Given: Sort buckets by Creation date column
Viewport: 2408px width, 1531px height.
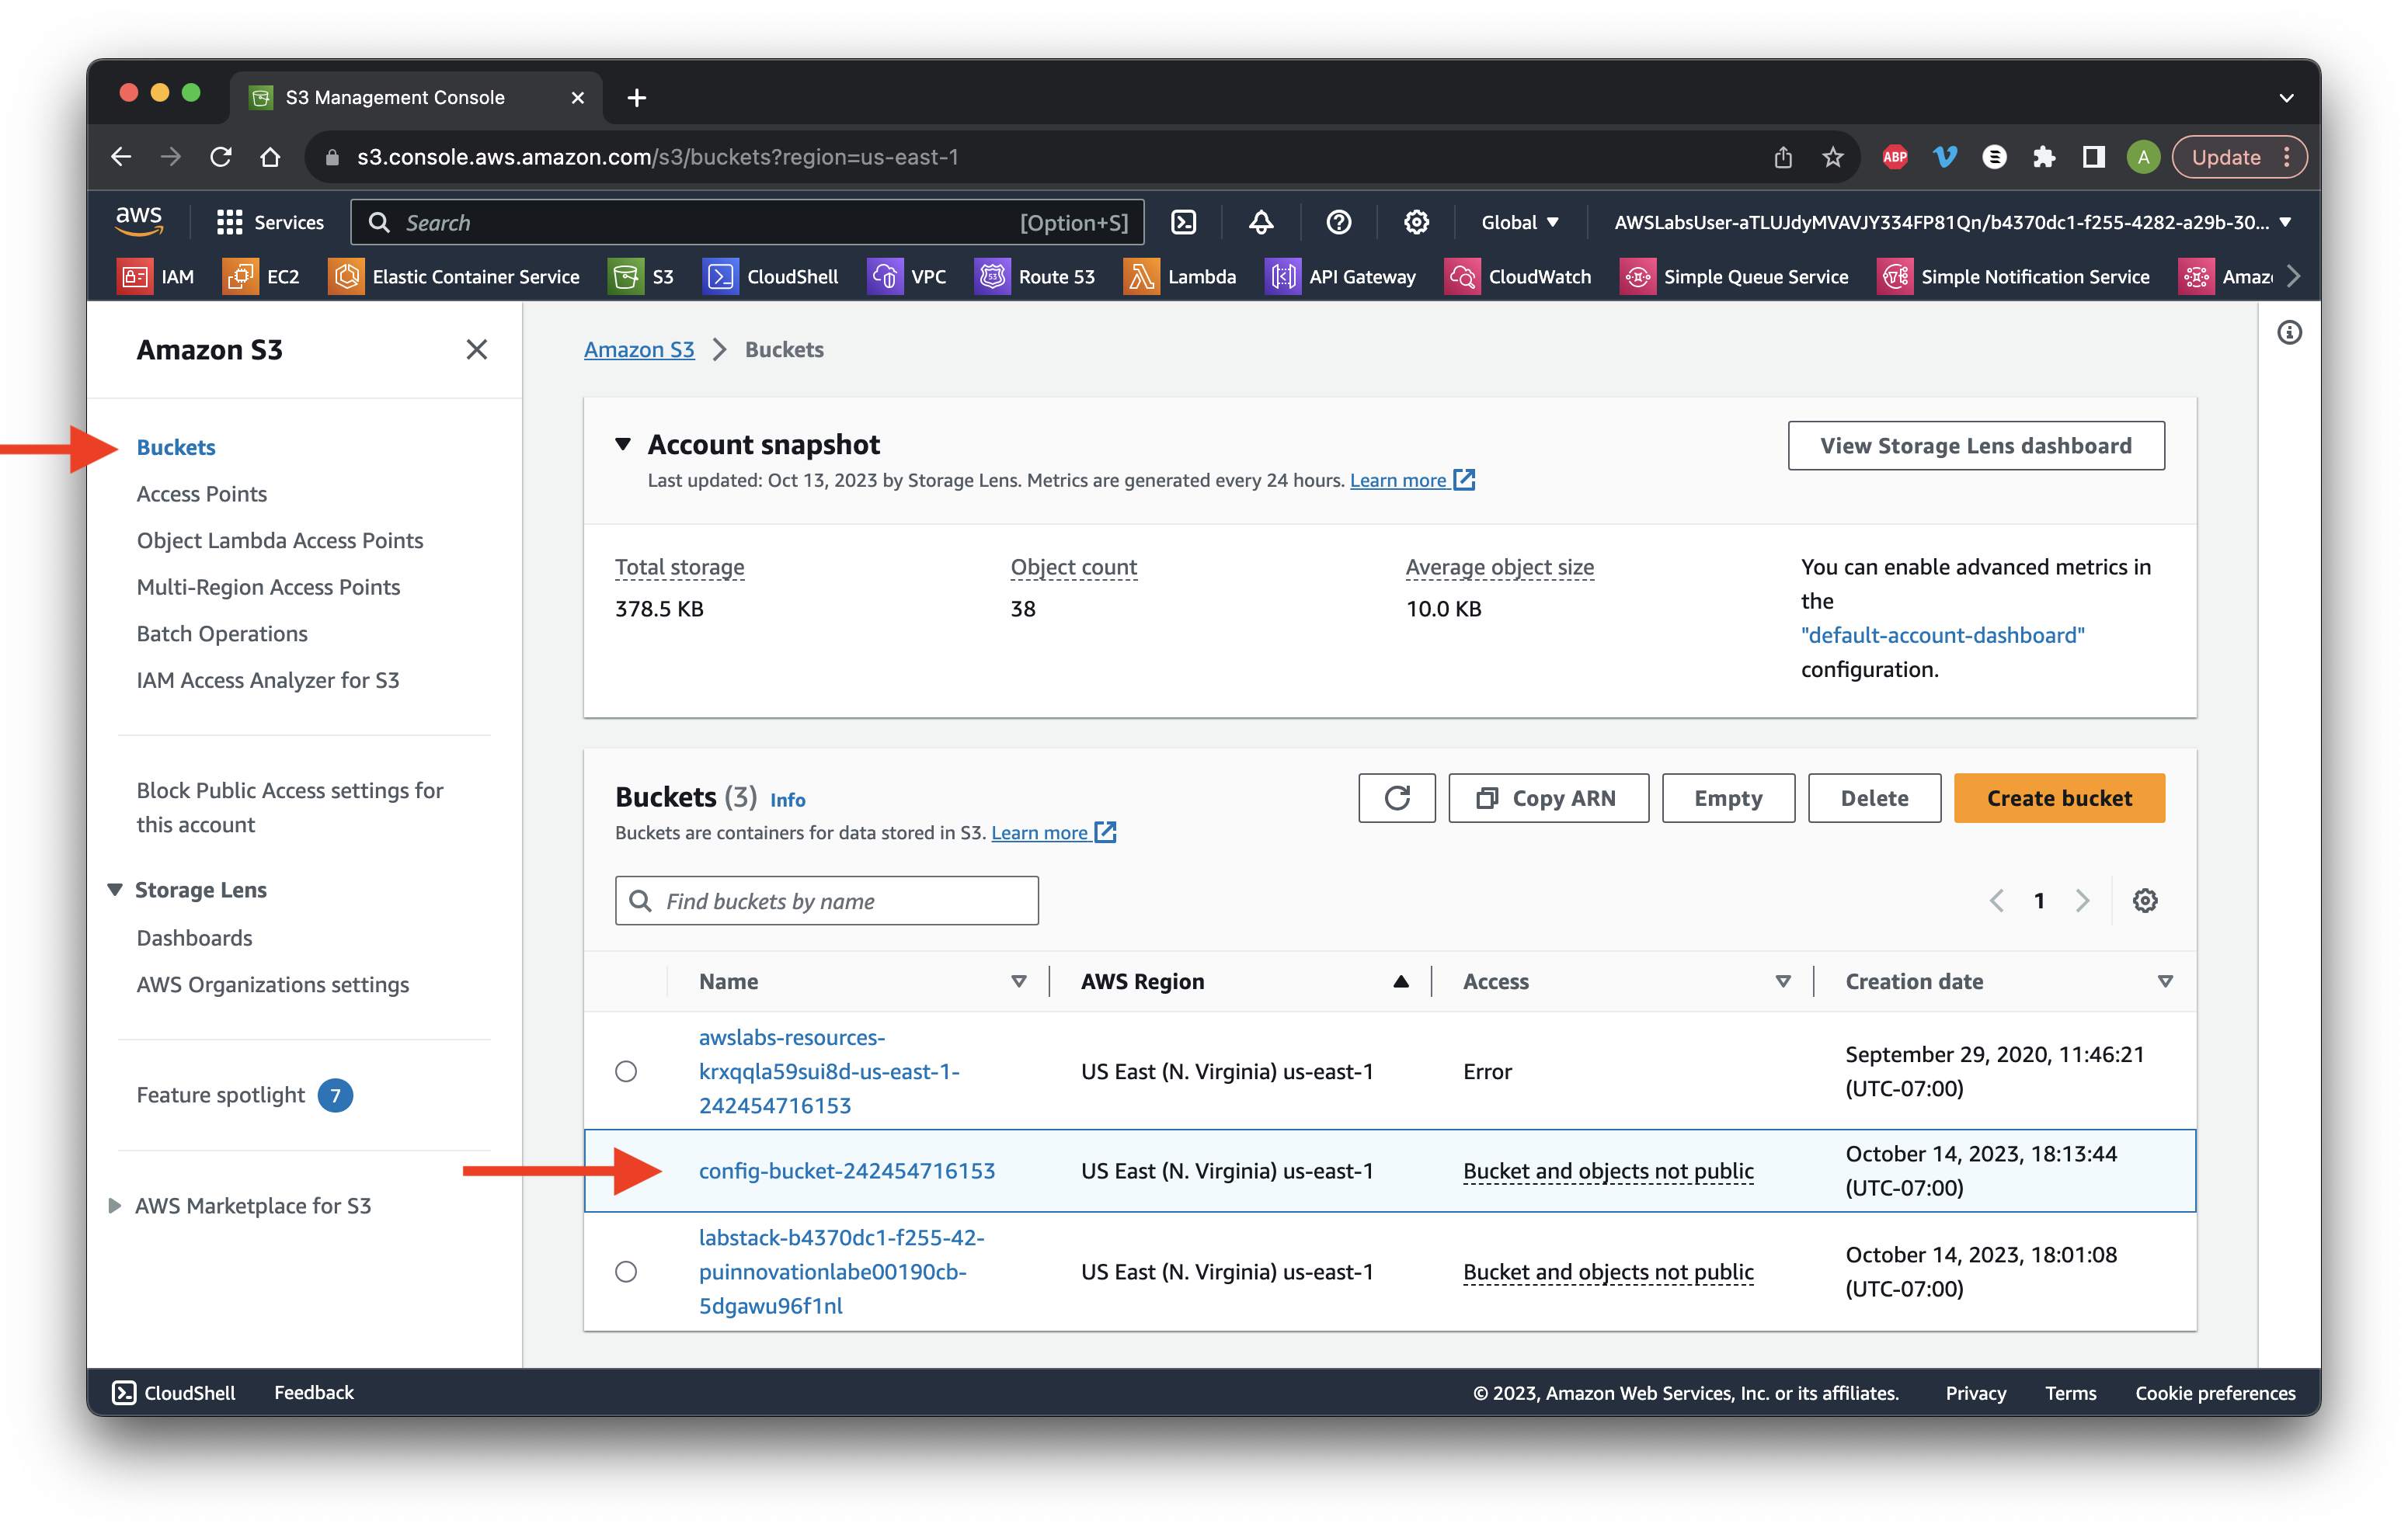Looking at the screenshot, I should point(2165,981).
